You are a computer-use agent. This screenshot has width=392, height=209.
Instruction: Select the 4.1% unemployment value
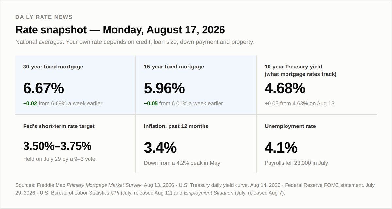click(x=281, y=148)
